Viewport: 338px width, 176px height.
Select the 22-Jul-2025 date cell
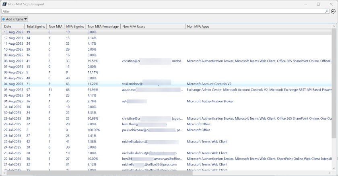coord(12,159)
